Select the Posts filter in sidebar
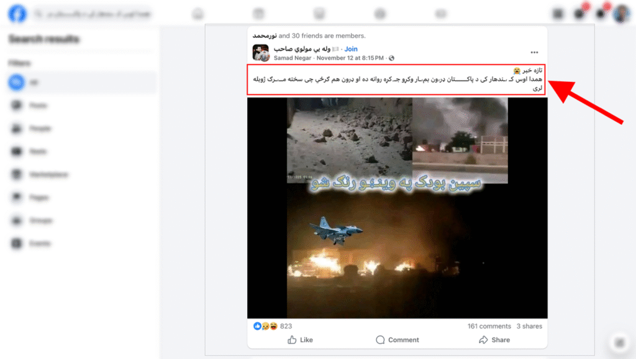The width and height of the screenshot is (636, 359). pos(82,106)
